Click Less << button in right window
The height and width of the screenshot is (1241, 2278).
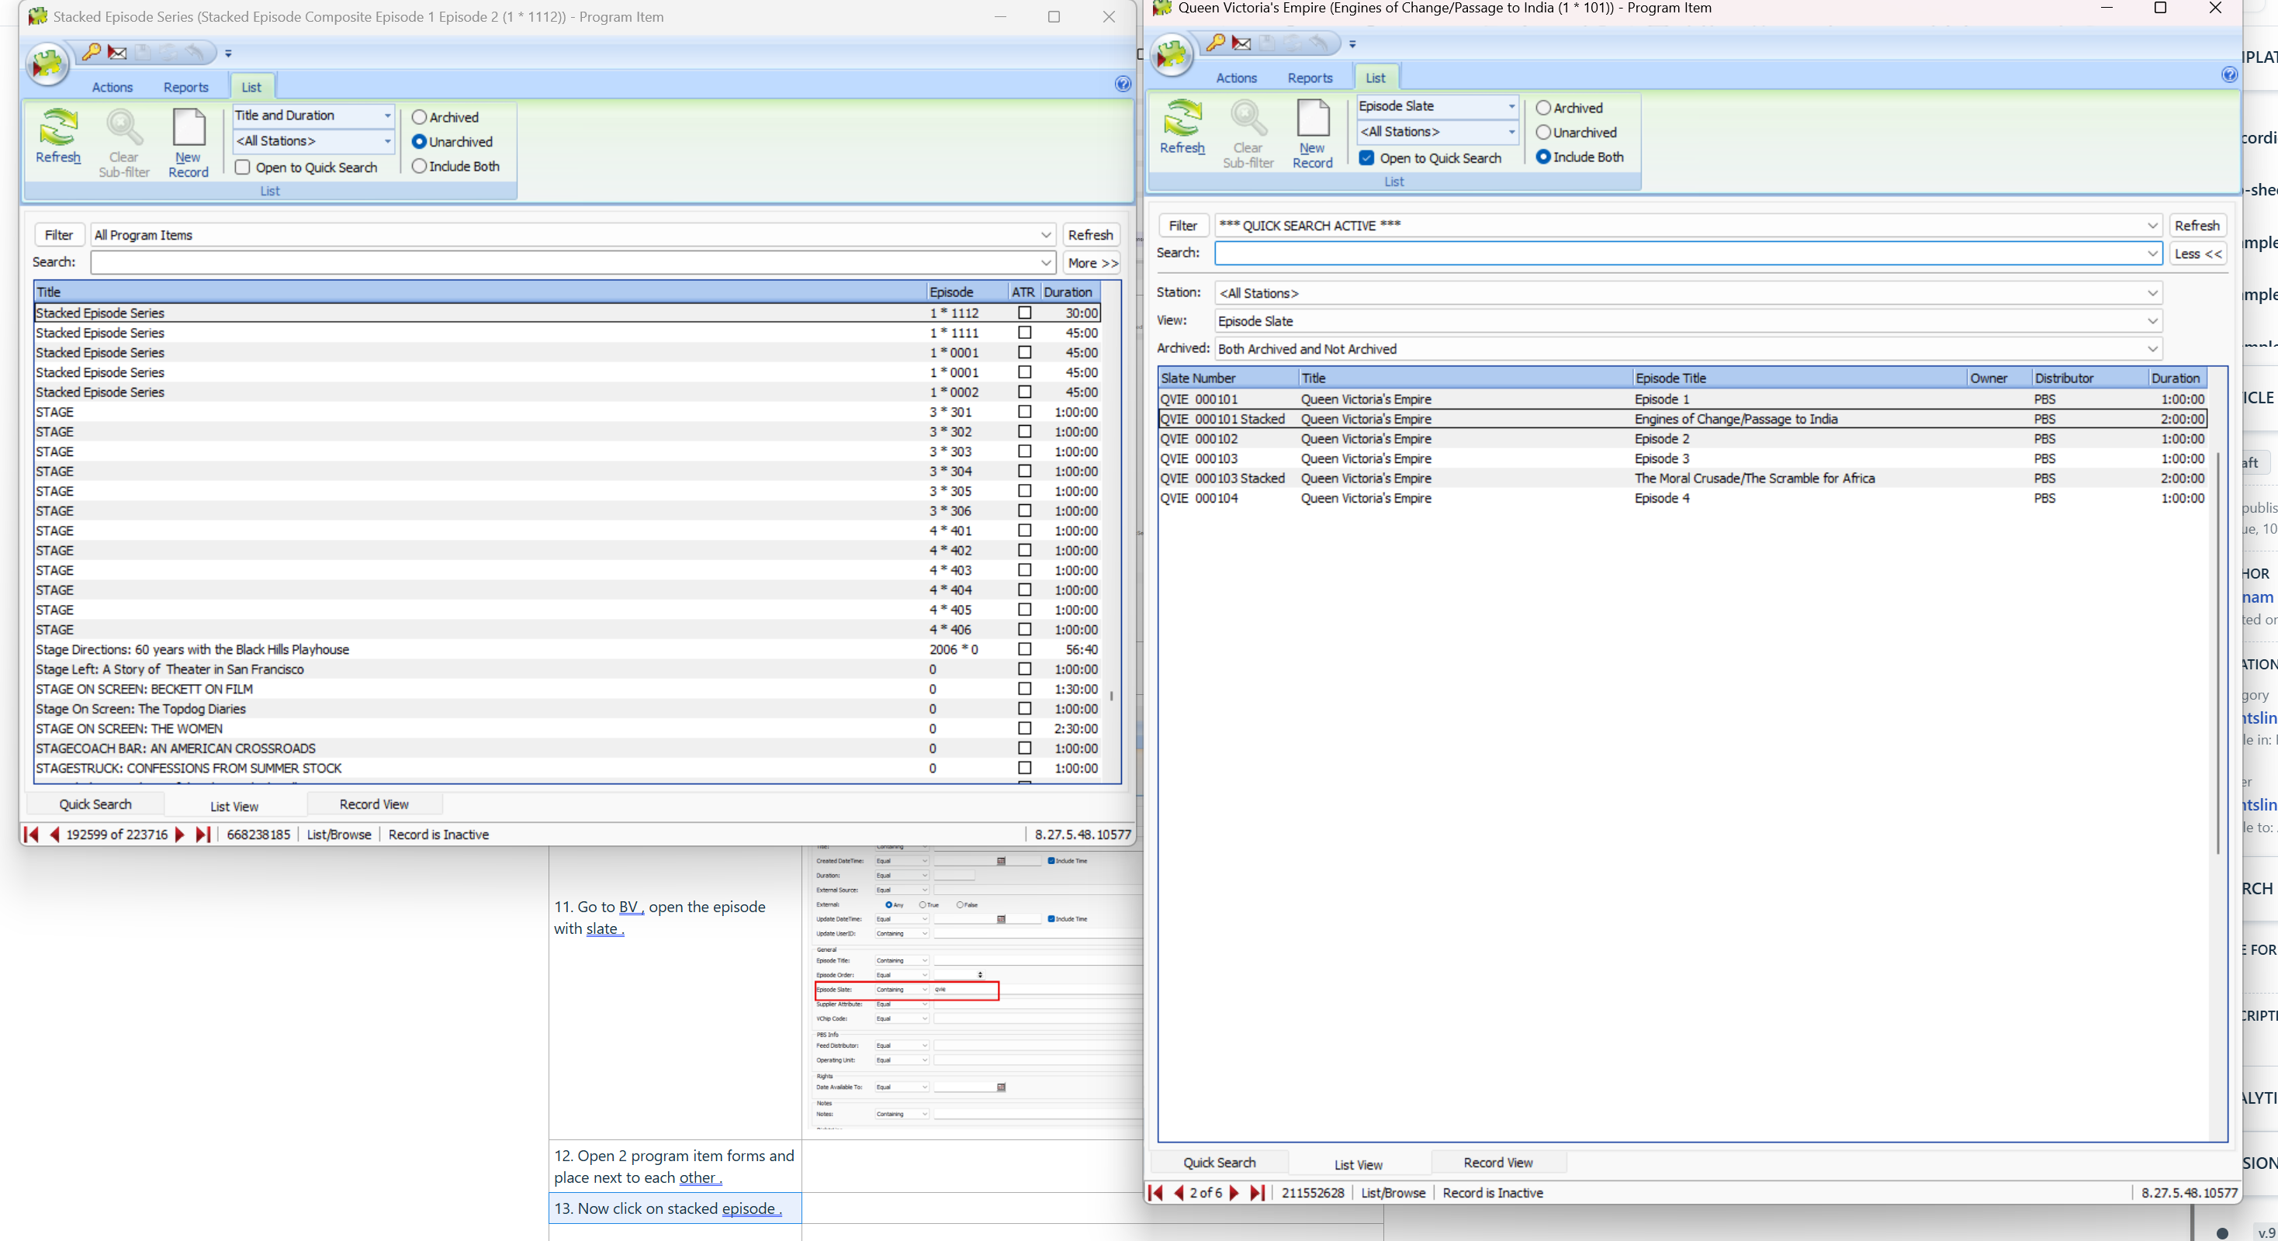(2197, 254)
